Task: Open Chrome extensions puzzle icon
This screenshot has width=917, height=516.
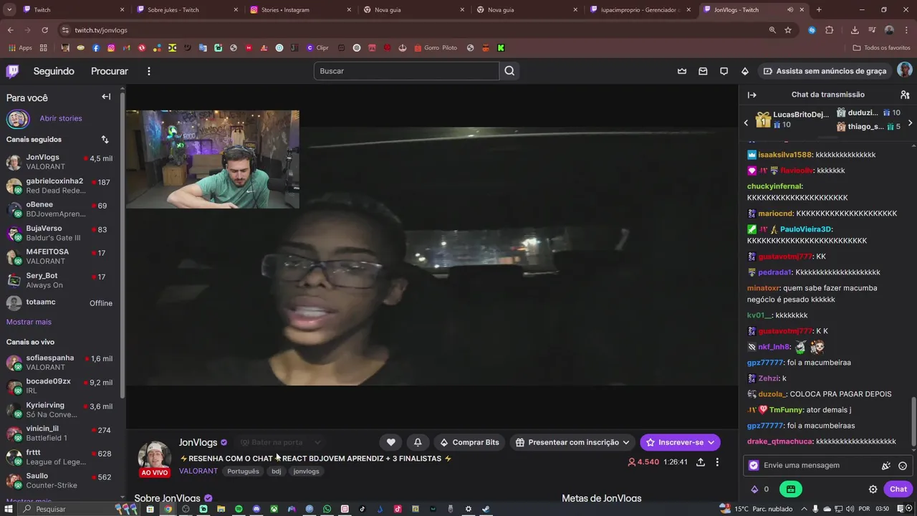Action: click(830, 30)
